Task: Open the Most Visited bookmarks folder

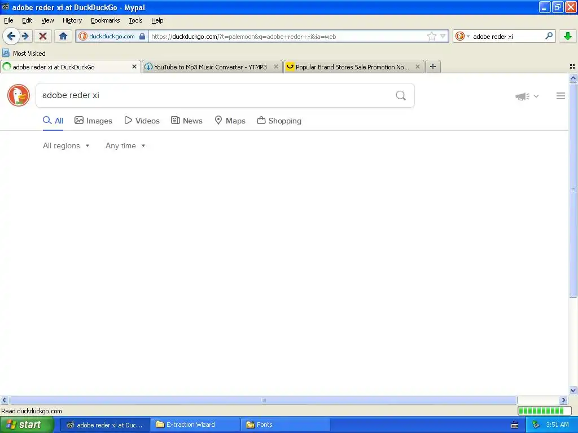Action: (x=24, y=54)
